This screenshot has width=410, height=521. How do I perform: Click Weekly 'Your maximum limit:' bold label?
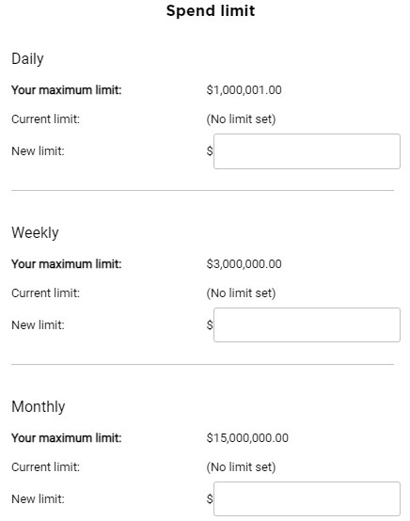67,264
